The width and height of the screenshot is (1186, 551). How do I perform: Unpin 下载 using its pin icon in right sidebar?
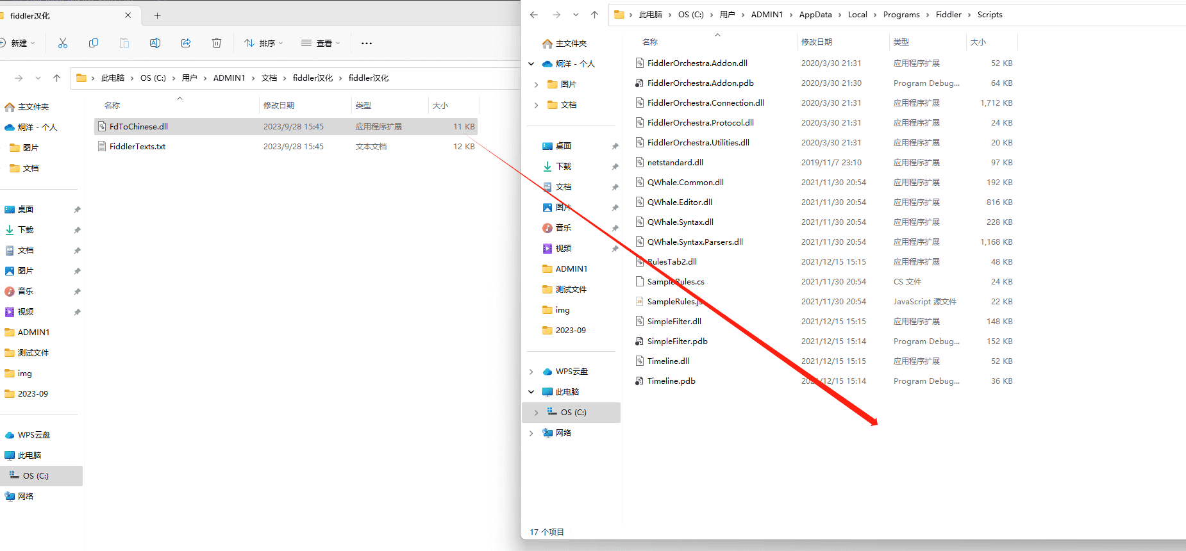pos(615,167)
